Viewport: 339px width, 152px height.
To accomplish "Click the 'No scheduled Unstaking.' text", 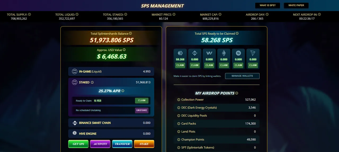I will point(88,110).
